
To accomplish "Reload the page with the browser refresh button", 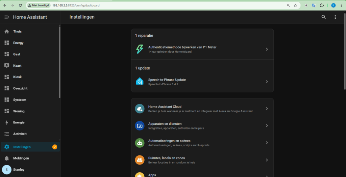I will pyautogui.click(x=20, y=5).
